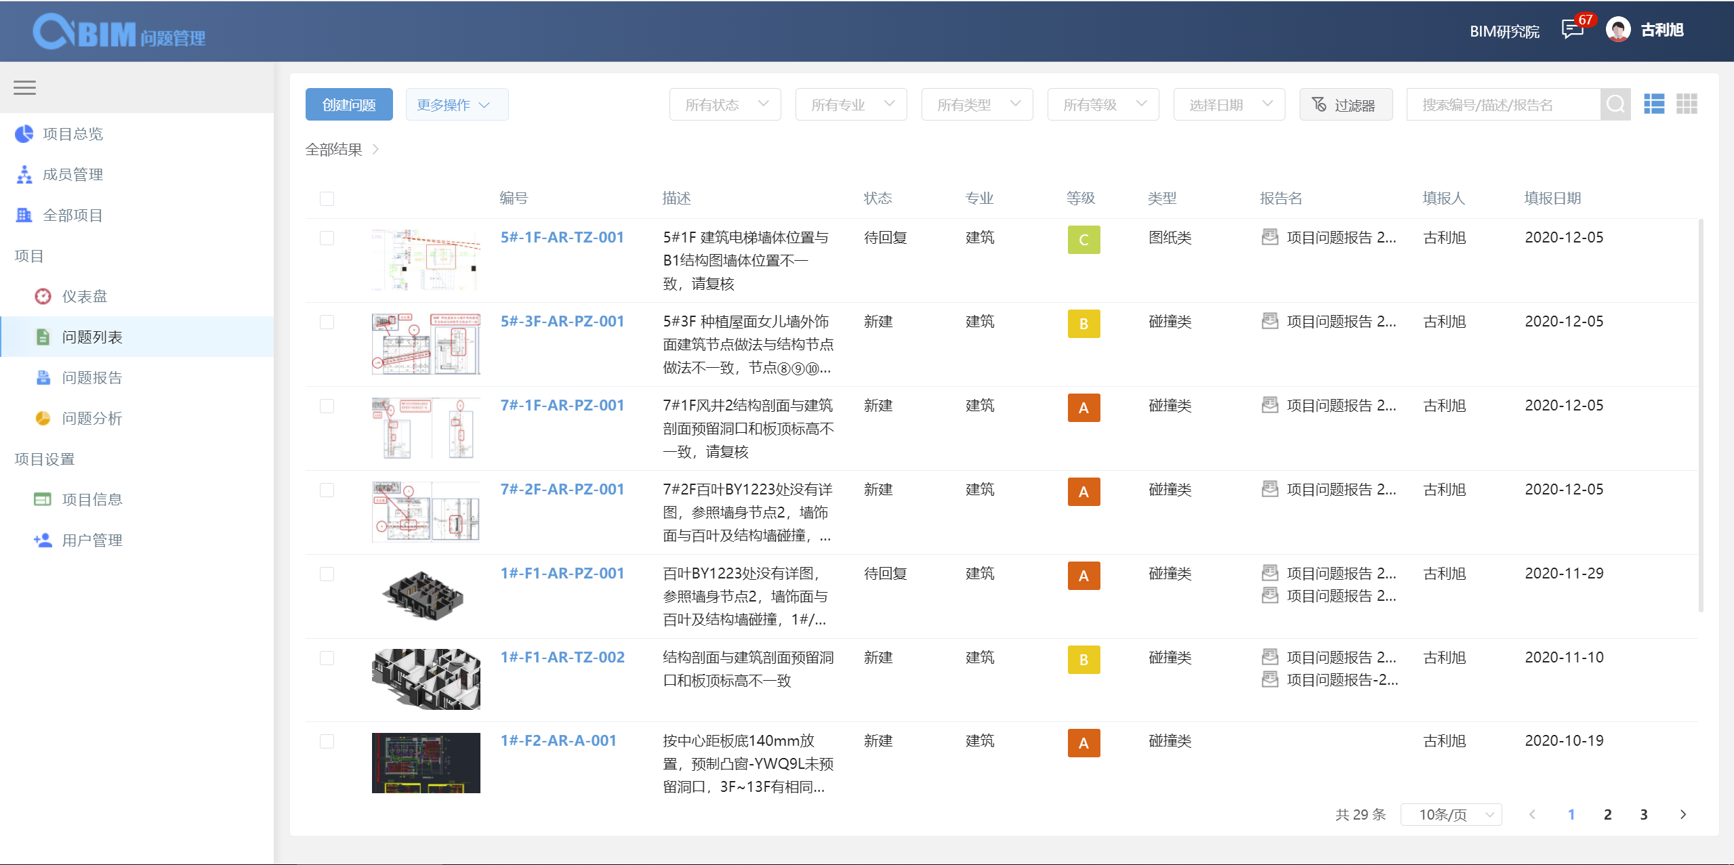1734x865 pixels.
Task: Click report icon for 5#-1F-AR-TZ-001 row
Action: pyautogui.click(x=1269, y=237)
